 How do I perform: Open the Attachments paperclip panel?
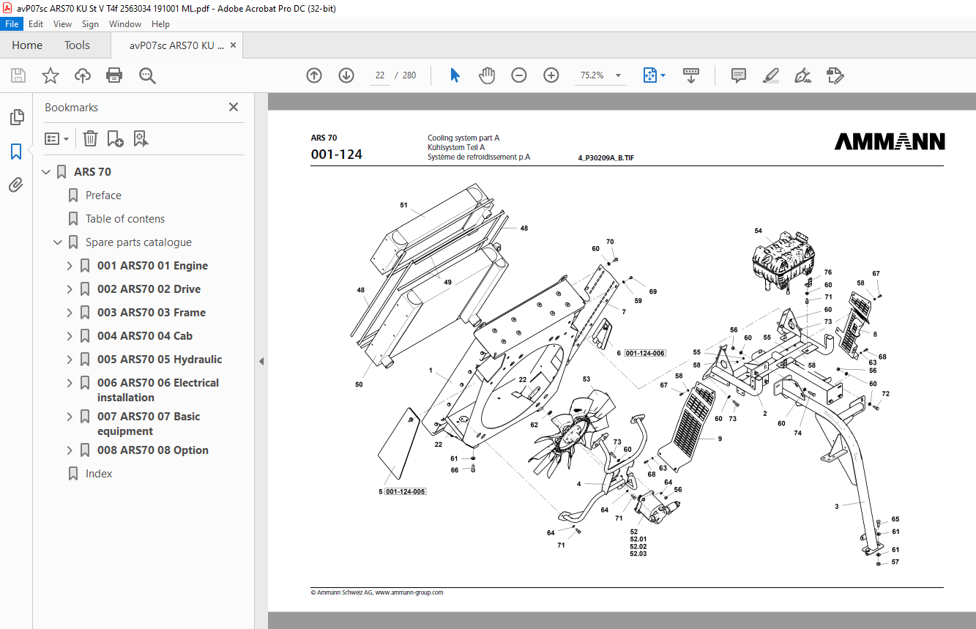[16, 185]
